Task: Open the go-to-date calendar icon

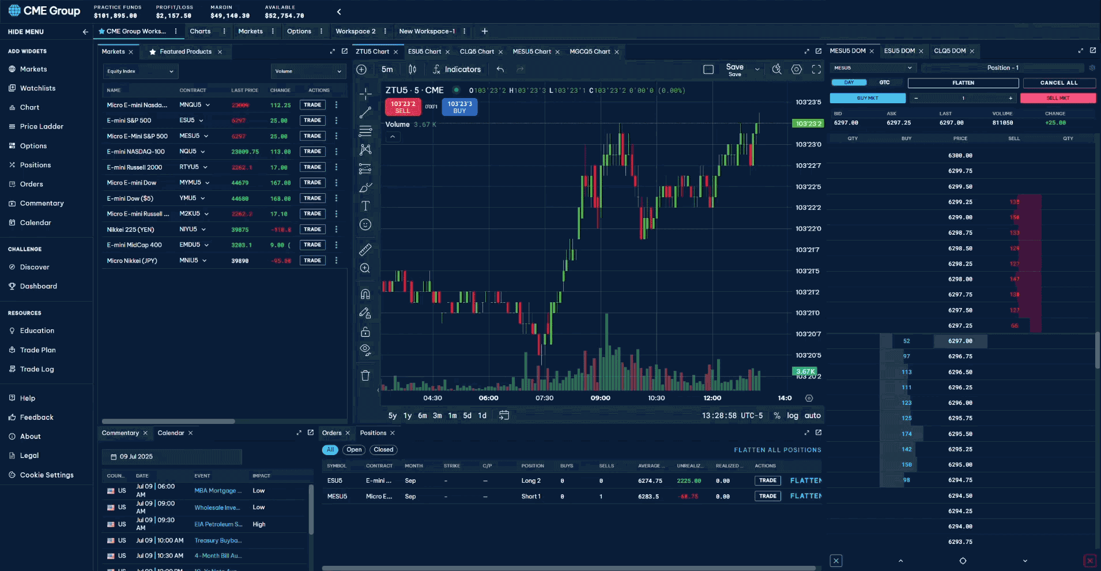Action: pyautogui.click(x=504, y=415)
